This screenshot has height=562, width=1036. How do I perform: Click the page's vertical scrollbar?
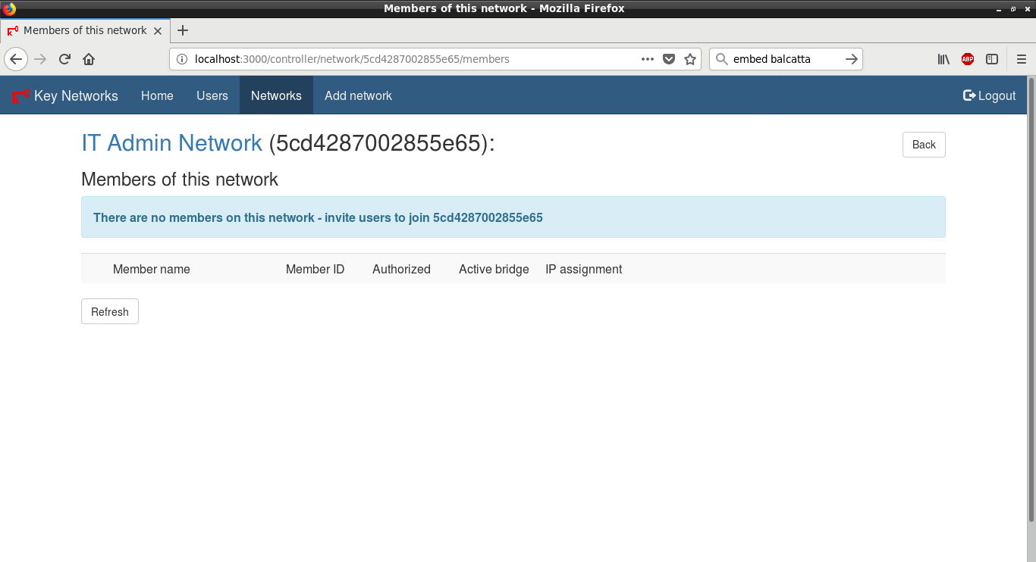(1031, 303)
